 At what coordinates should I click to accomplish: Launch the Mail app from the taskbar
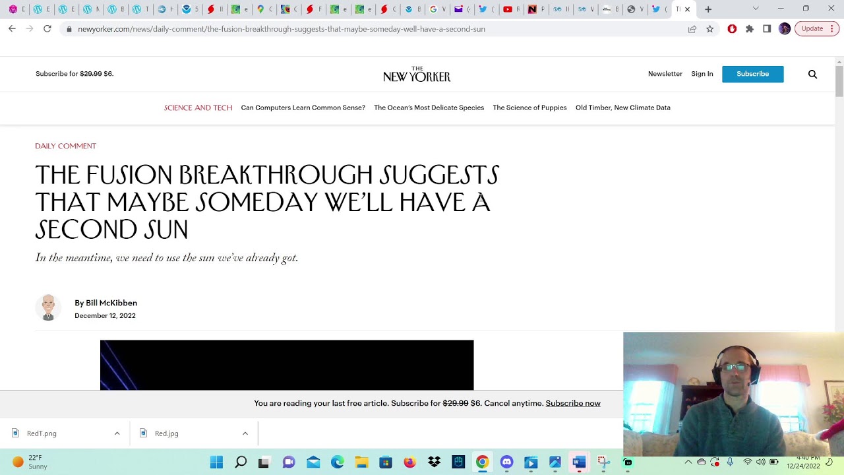(x=313, y=462)
